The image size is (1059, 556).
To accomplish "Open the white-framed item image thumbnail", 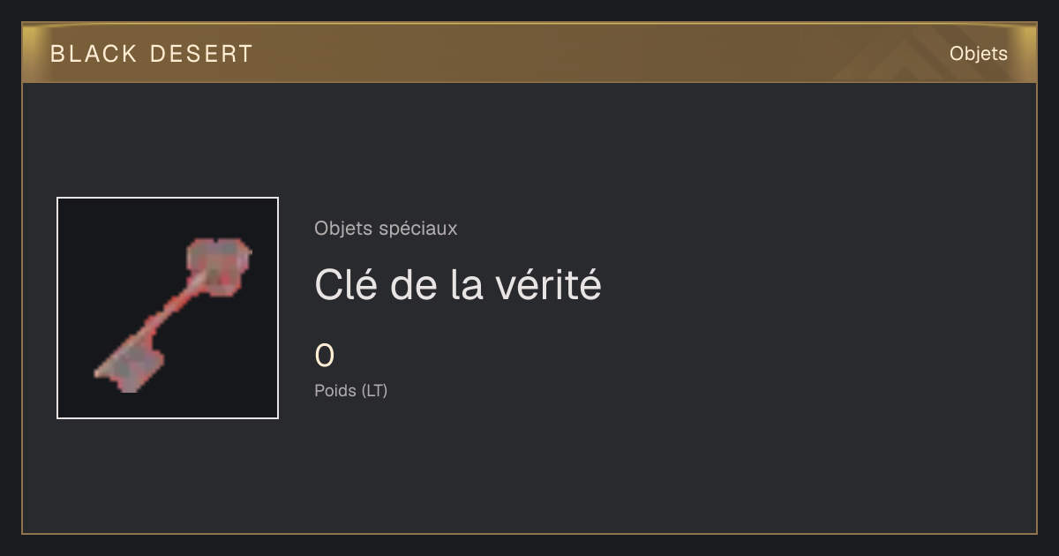I will pos(168,308).
